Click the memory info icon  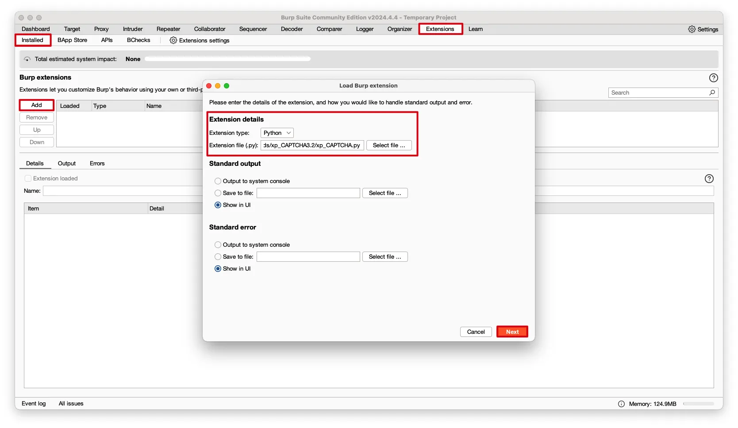point(621,404)
